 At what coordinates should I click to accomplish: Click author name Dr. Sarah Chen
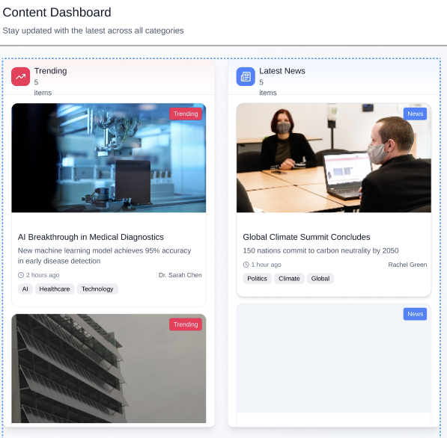(x=180, y=275)
